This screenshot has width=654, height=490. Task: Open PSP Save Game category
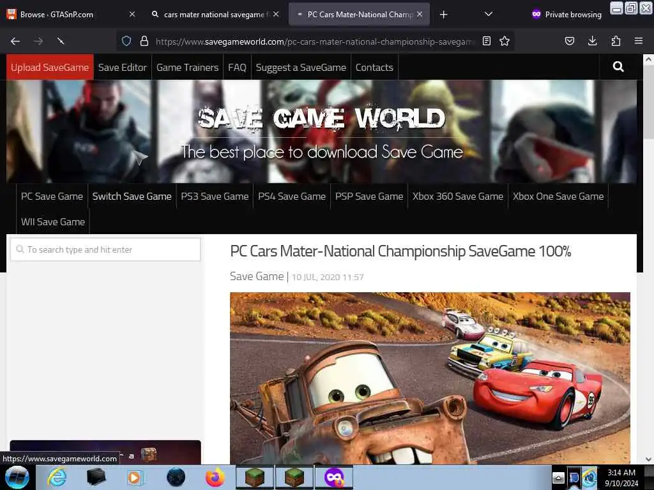click(x=369, y=197)
